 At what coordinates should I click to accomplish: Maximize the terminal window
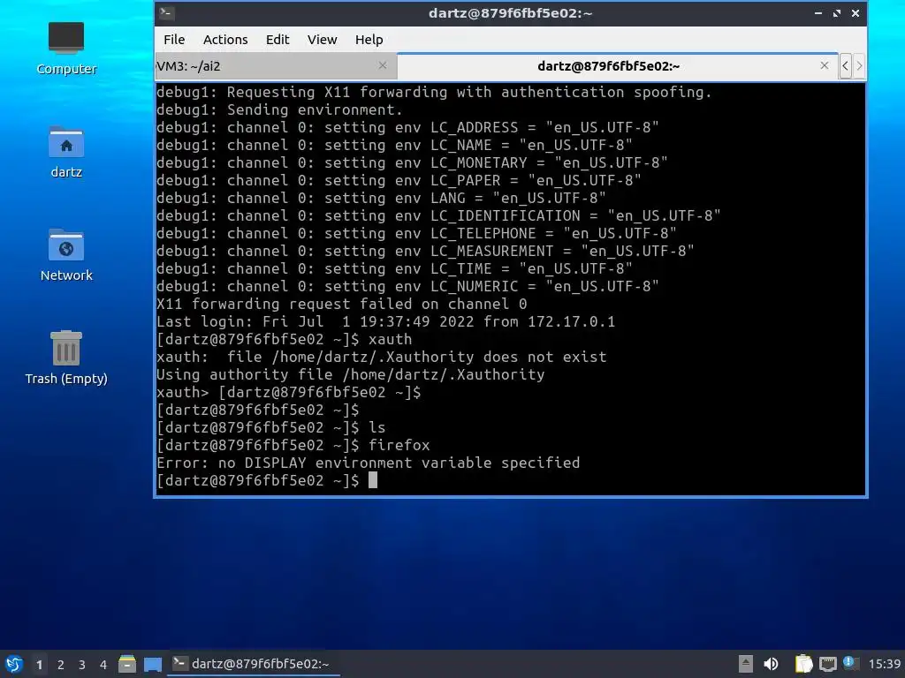837,12
